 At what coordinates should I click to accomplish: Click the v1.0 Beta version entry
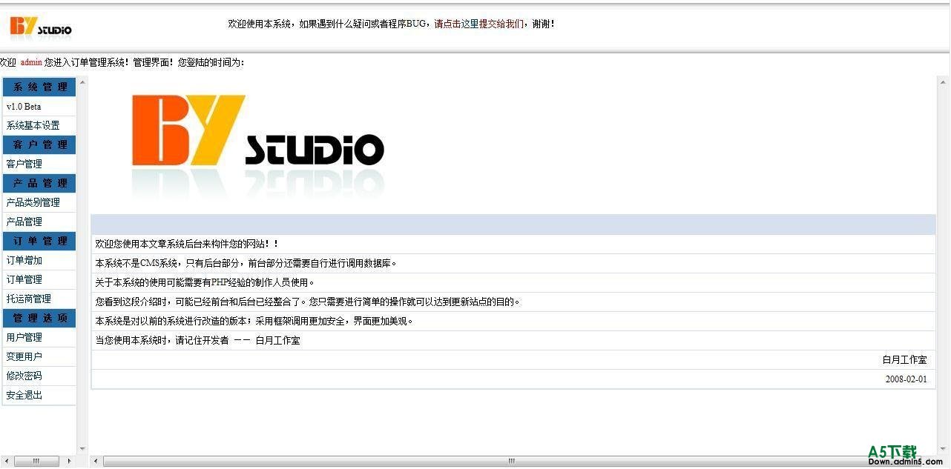pyautogui.click(x=24, y=107)
